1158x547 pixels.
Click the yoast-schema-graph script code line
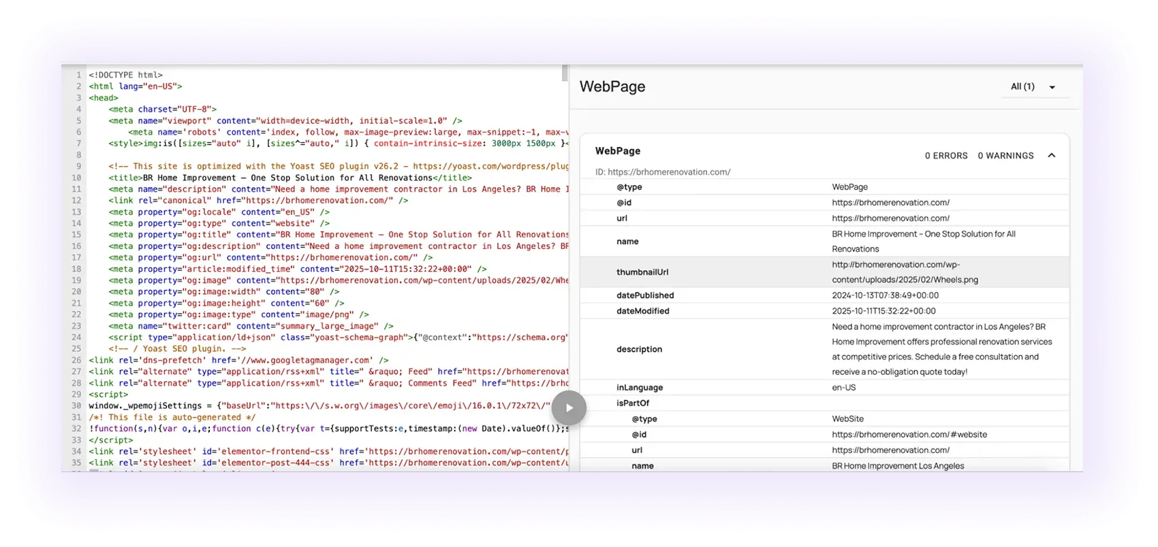(x=338, y=337)
